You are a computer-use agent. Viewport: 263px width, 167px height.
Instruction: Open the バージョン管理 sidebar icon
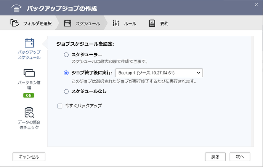coord(29,73)
